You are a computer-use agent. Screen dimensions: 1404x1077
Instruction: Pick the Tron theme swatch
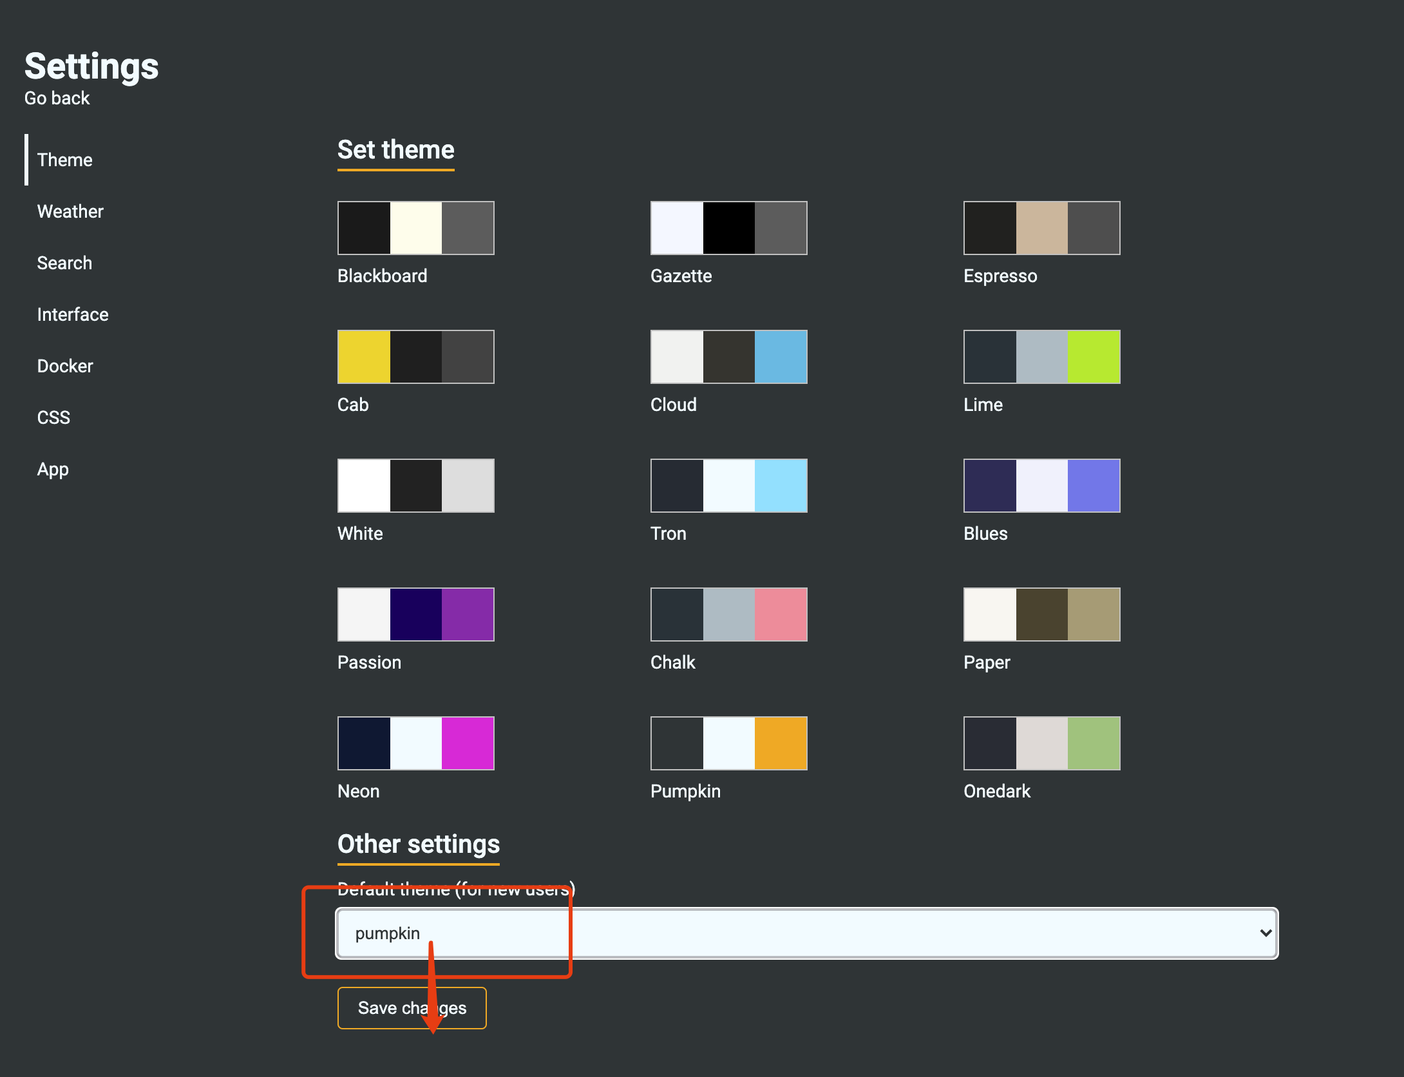pos(728,486)
